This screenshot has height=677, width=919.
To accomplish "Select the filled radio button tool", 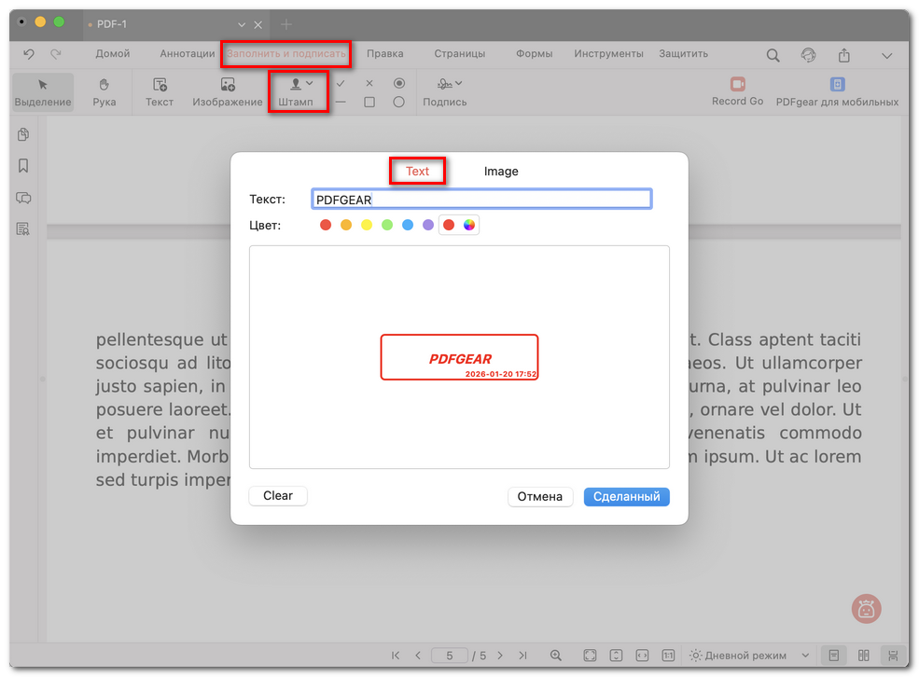I will 399,83.
